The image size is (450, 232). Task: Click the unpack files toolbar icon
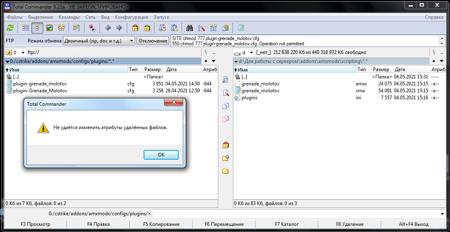tap(146, 28)
